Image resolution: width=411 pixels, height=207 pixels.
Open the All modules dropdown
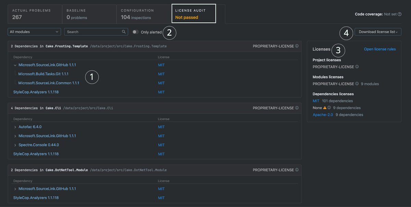(x=34, y=32)
